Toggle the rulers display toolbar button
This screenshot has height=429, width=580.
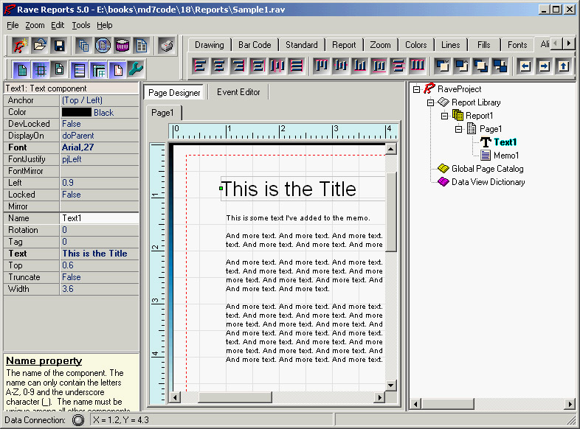pos(97,70)
